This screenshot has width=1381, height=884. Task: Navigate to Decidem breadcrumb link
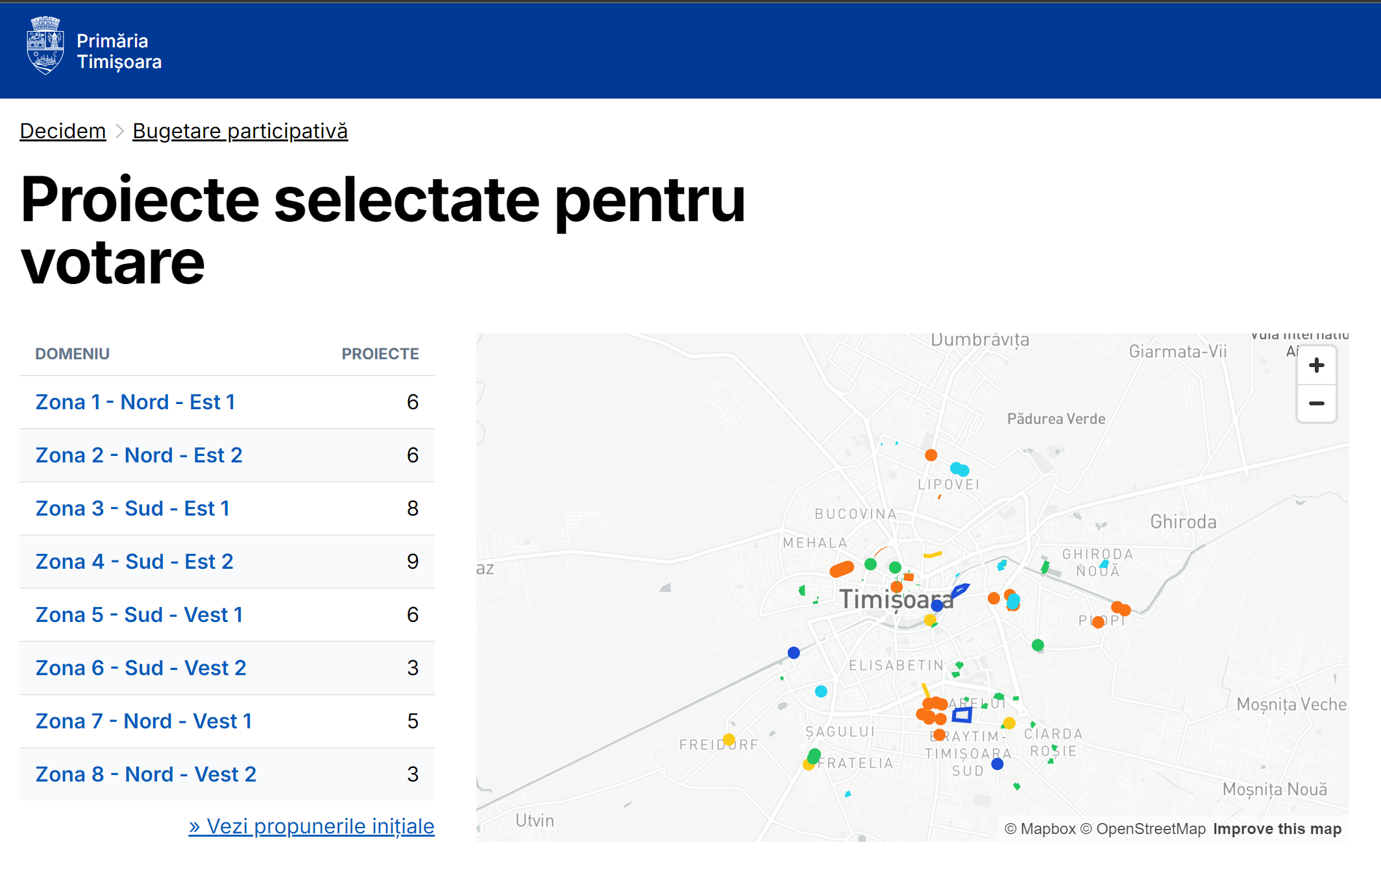pyautogui.click(x=62, y=131)
